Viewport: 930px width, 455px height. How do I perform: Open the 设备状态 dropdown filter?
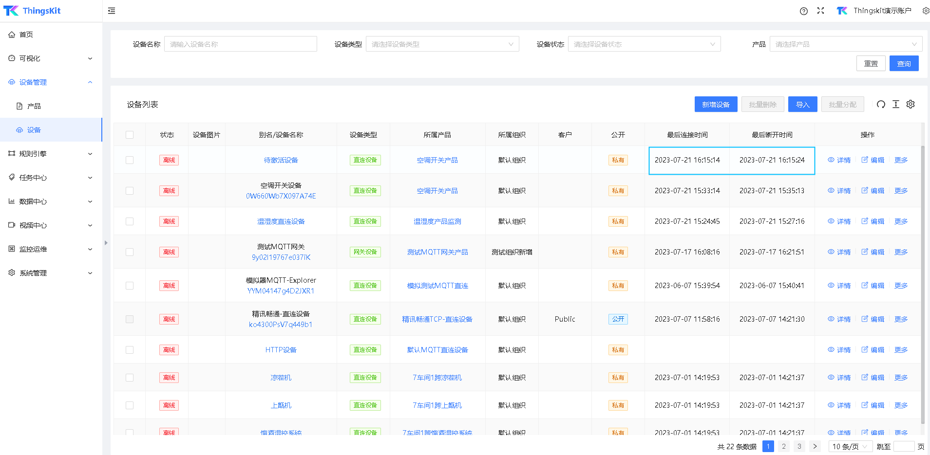(x=644, y=44)
